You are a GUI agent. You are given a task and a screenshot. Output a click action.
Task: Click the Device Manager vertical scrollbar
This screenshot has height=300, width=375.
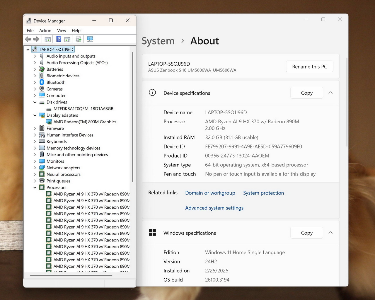point(132,117)
